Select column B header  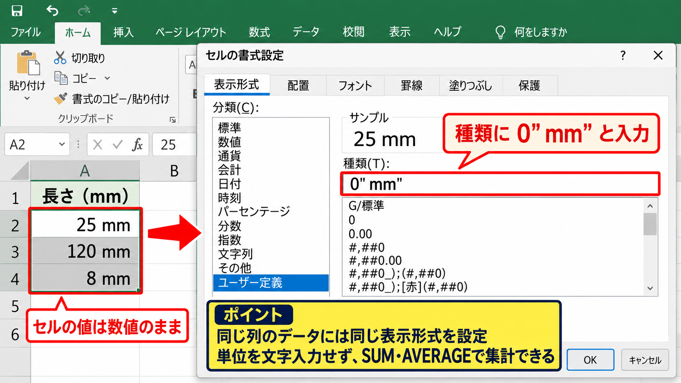(174, 171)
